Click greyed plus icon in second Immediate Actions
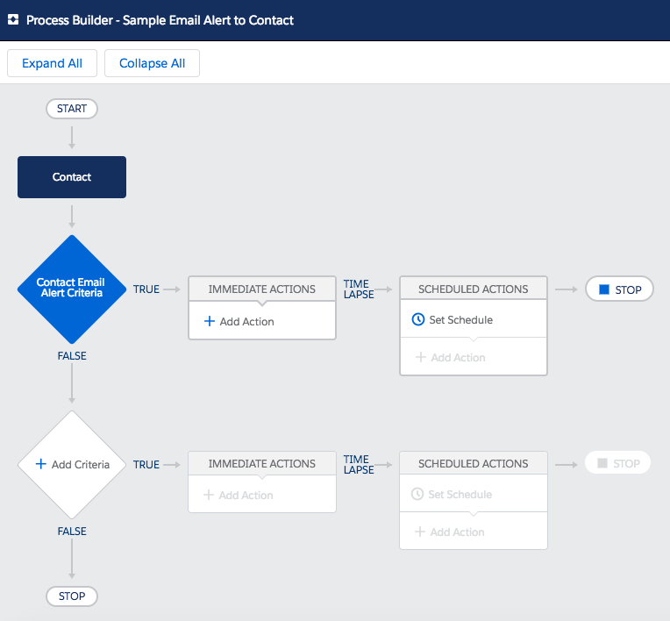 click(x=209, y=495)
